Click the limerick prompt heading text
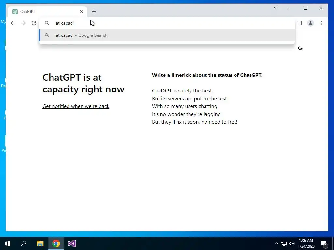Screen dimensions: 334x250 pyautogui.click(x=207, y=75)
